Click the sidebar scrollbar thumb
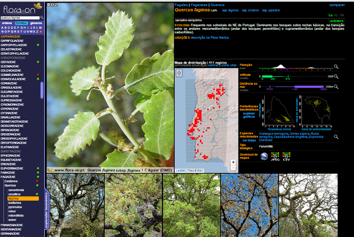Image resolution: width=354 pixels, height=237 pixels. tap(42, 90)
